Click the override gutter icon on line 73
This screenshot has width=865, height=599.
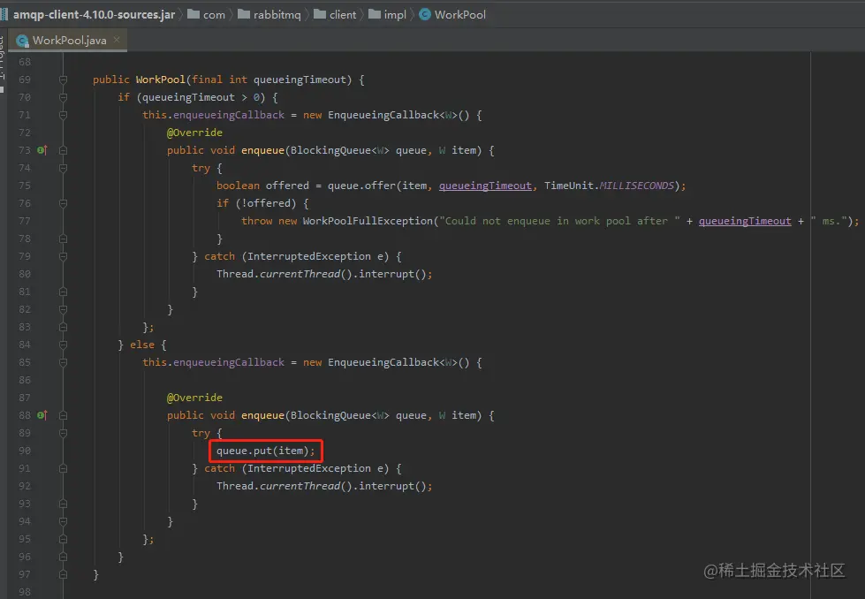42,150
